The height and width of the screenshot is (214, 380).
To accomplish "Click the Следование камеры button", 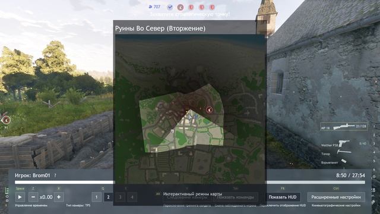I will [187, 197].
